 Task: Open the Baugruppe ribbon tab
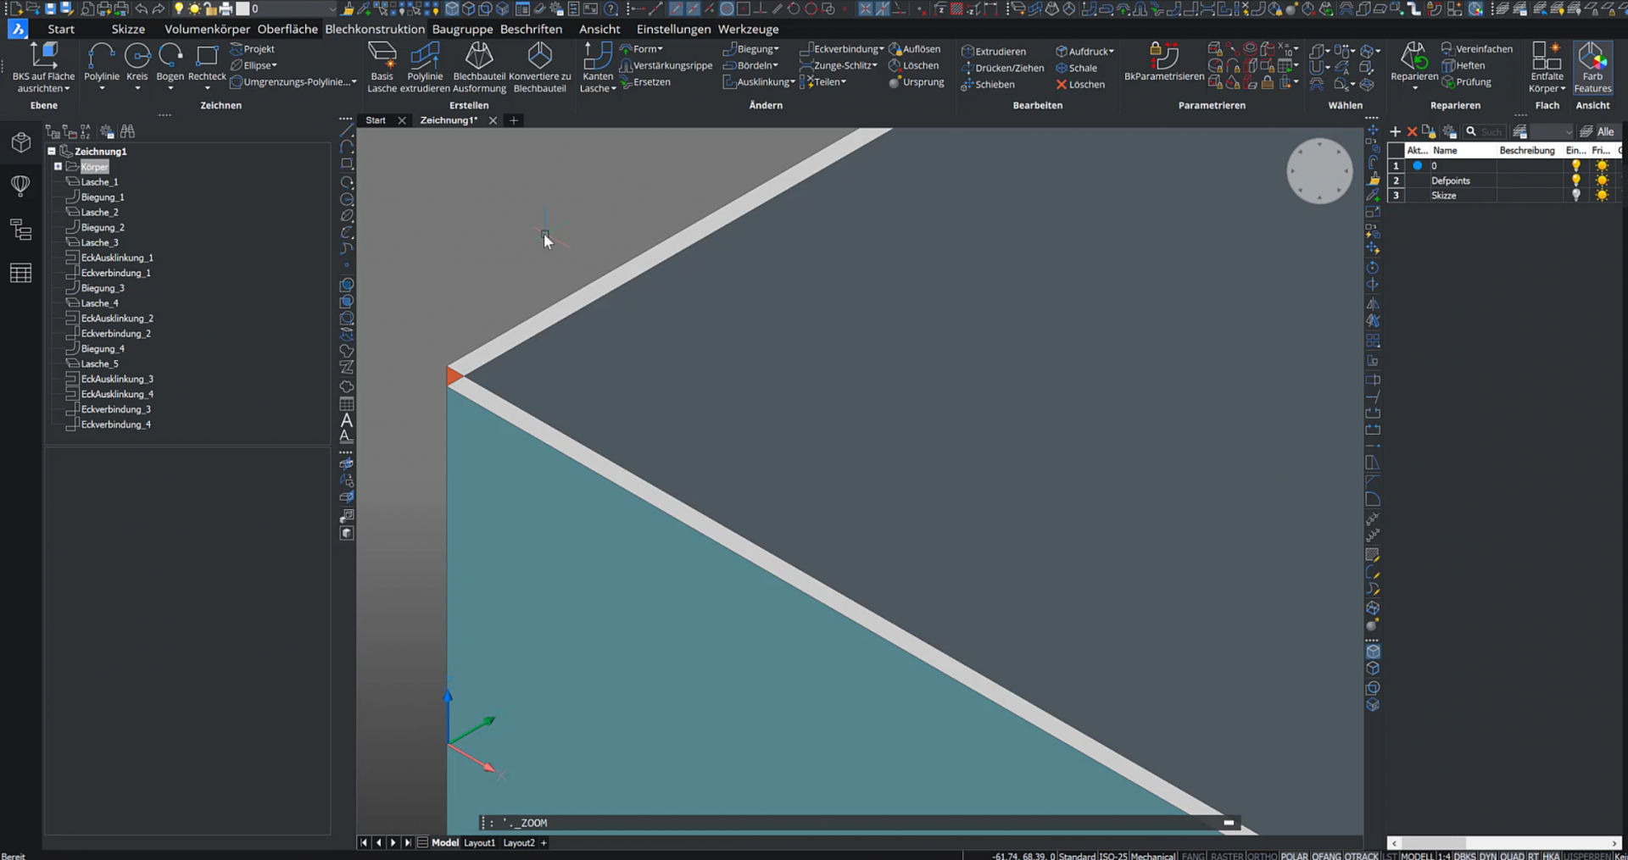tap(462, 29)
